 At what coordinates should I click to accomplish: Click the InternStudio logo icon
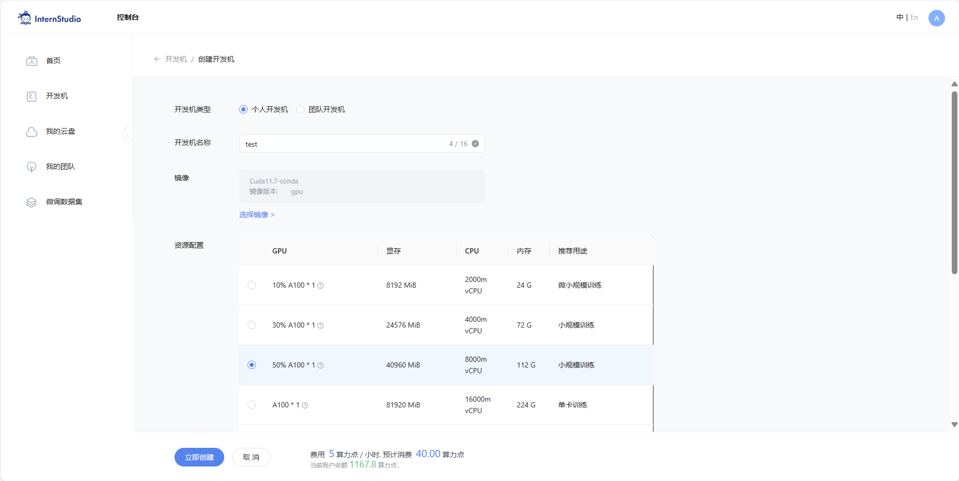coord(24,18)
